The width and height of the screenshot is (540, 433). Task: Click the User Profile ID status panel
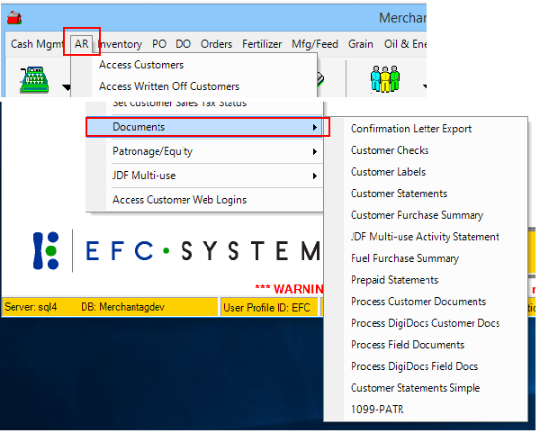[268, 307]
